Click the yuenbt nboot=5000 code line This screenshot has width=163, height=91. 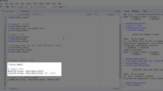(34, 80)
